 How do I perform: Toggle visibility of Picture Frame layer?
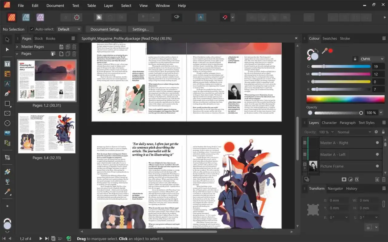tap(377, 166)
